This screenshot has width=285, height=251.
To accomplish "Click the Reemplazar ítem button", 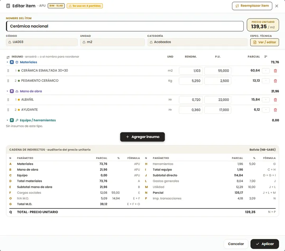I will click(x=252, y=6).
